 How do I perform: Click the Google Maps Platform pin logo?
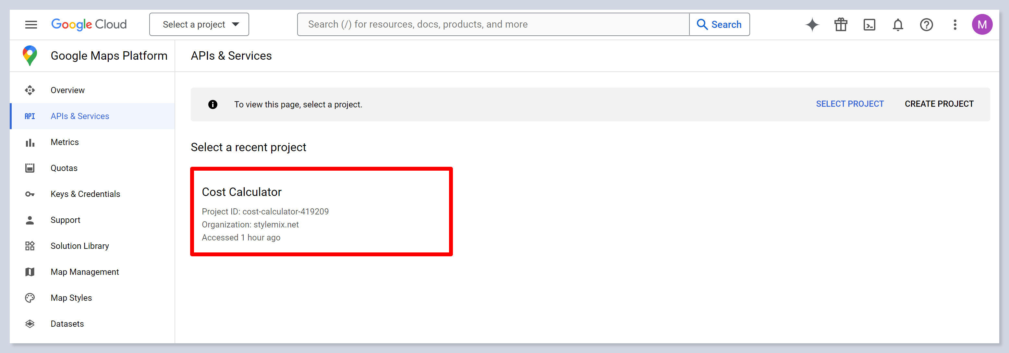(30, 55)
